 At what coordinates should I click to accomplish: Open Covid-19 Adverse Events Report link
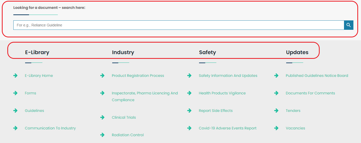(x=228, y=128)
